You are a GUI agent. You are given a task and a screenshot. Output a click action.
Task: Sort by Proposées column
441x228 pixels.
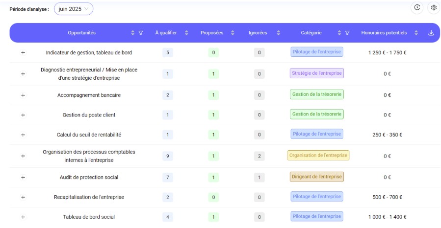(233, 33)
